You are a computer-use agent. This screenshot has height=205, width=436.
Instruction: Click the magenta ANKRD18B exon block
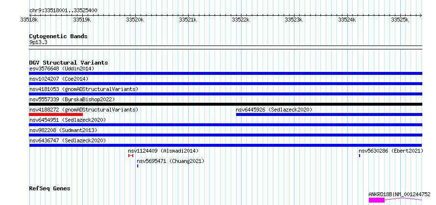click(377, 200)
